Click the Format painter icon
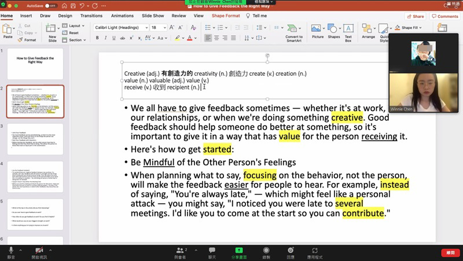463x261 pixels. (x=20, y=39)
